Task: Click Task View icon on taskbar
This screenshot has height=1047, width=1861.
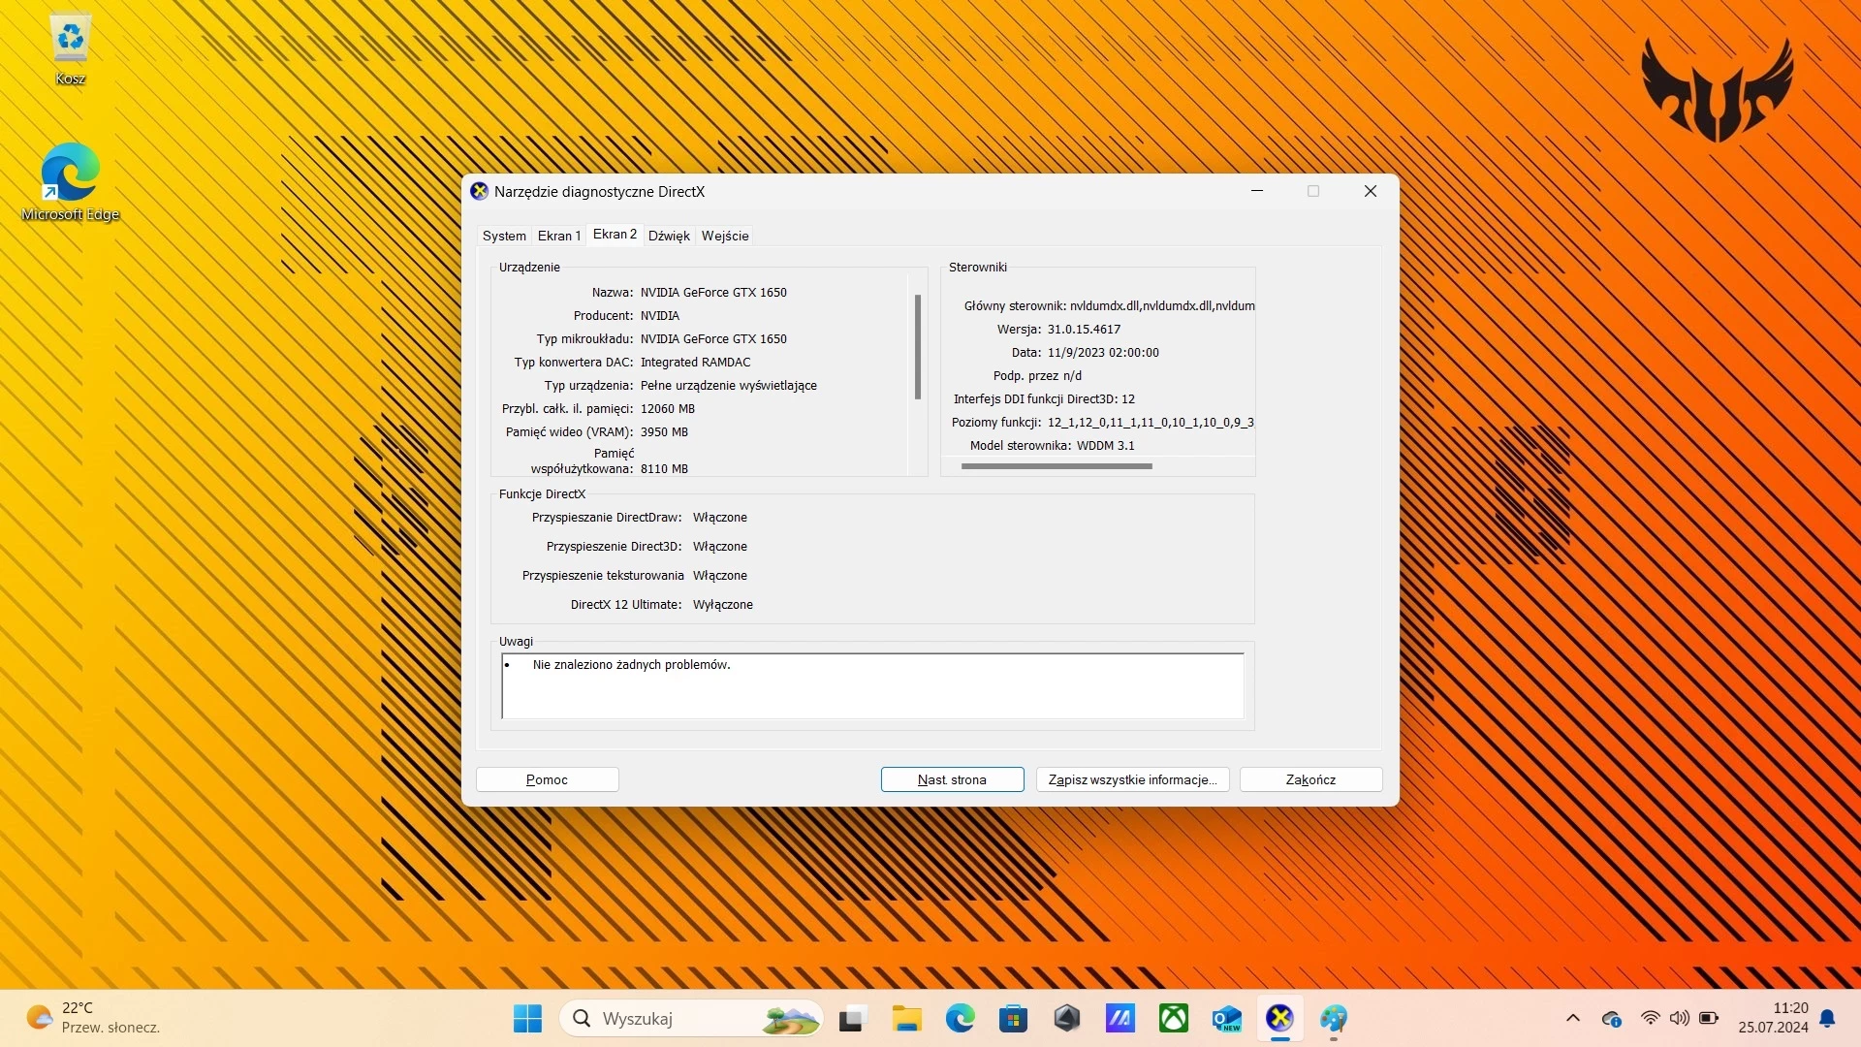Action: pos(851,1018)
